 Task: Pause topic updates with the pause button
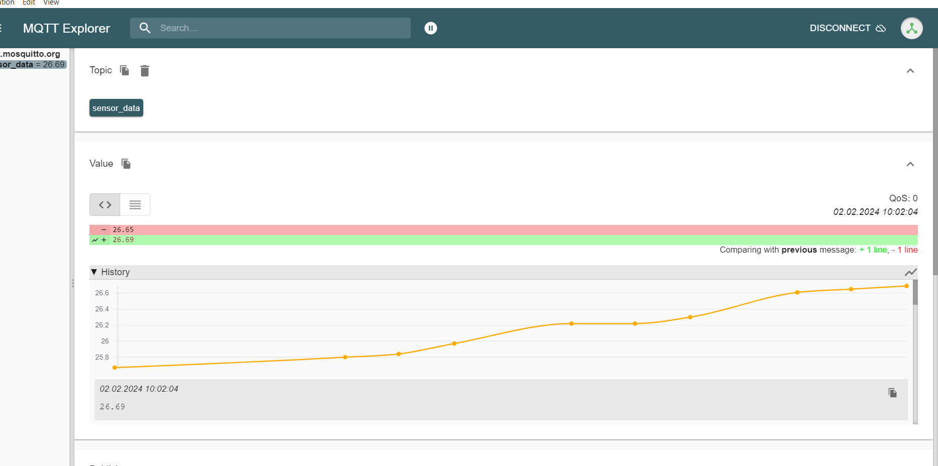(x=431, y=28)
